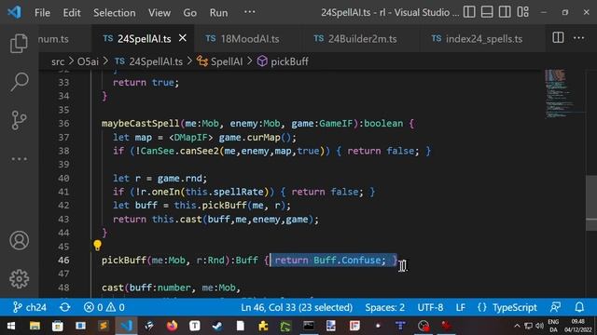Show hidden system tray icons chevron
The image size is (597, 335).
point(517,326)
